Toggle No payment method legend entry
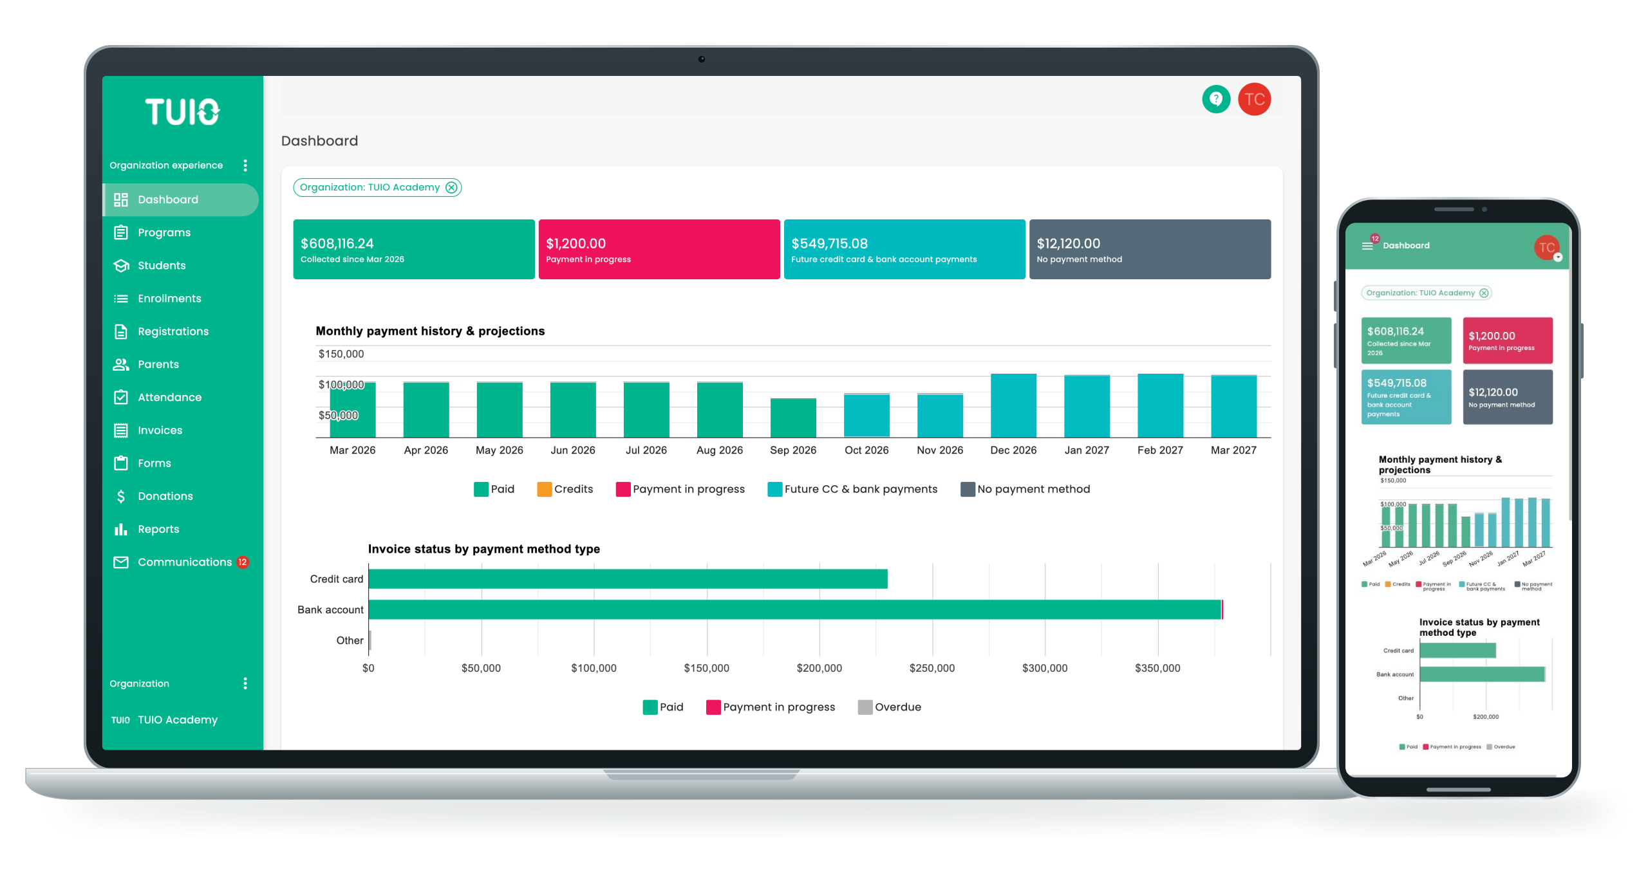1648x888 pixels. 1025,489
